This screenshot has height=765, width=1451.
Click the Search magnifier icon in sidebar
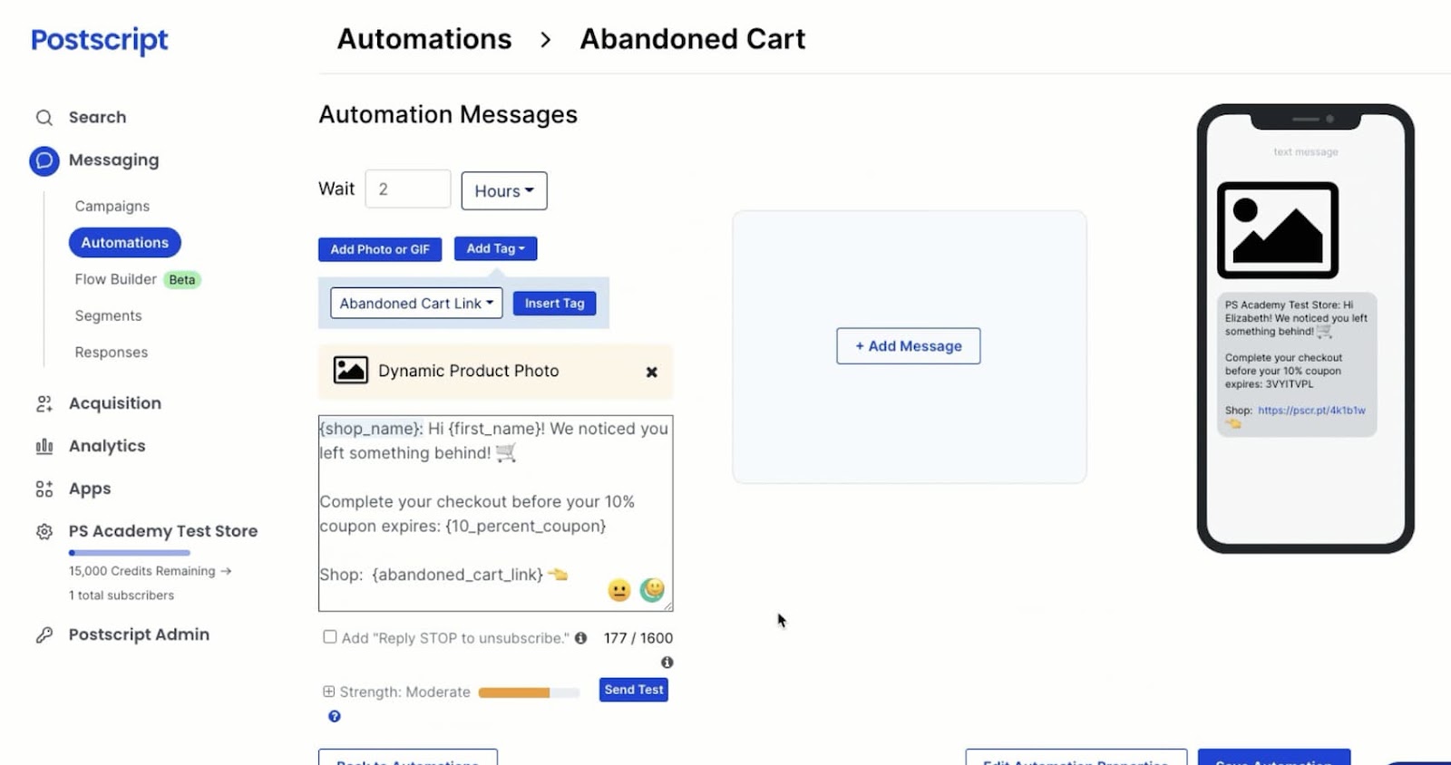click(x=44, y=118)
